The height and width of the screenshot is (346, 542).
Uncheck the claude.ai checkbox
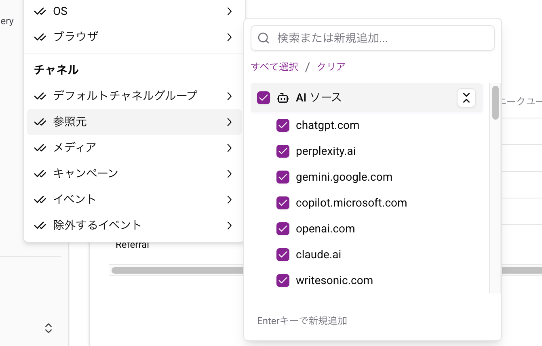click(x=283, y=255)
